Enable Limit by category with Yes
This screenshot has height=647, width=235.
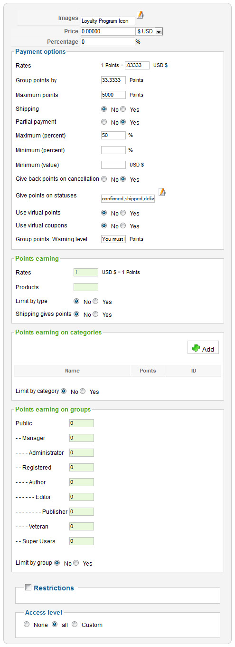coord(83,392)
